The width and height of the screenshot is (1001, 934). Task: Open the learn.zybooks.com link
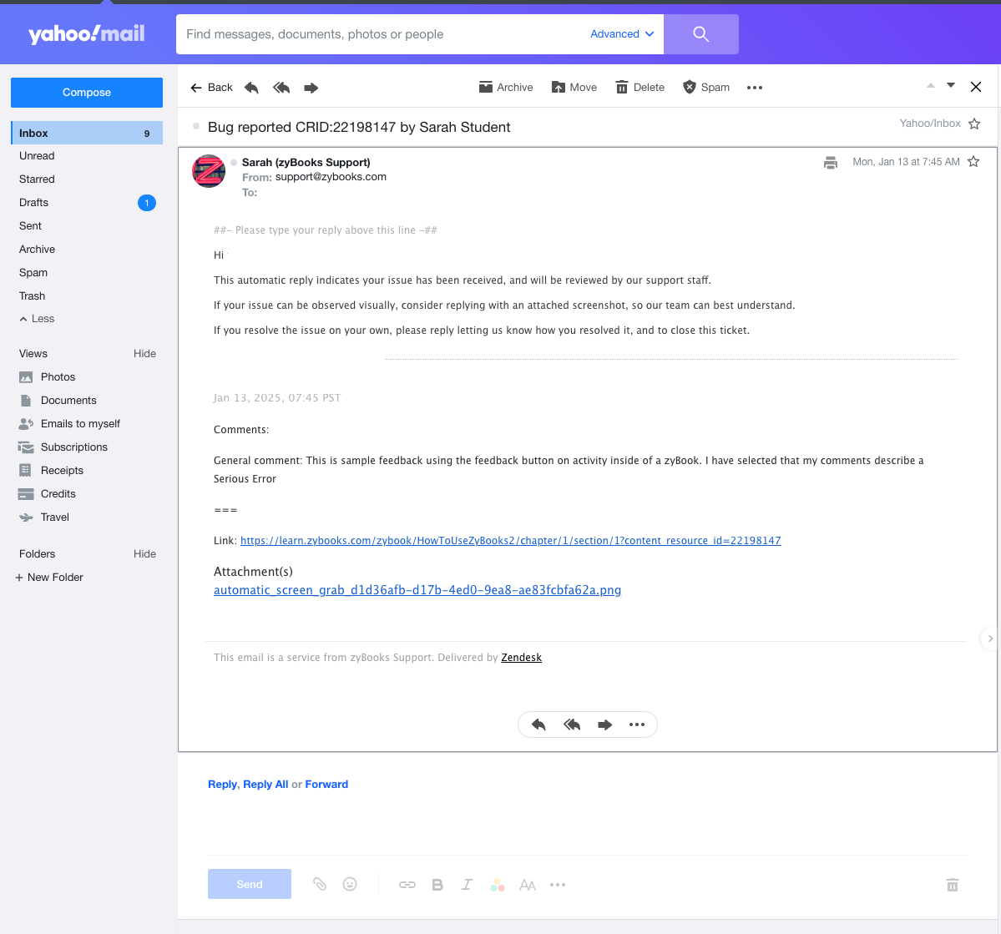pos(511,541)
